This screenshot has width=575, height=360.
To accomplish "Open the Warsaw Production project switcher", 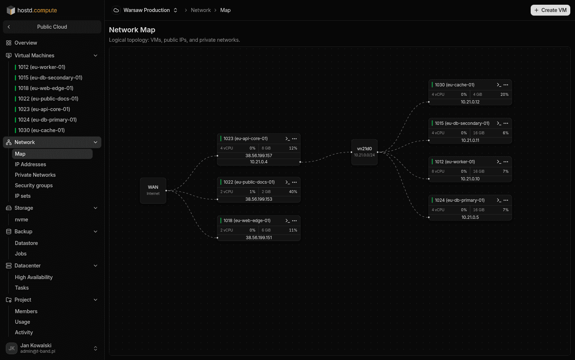I will pos(145,10).
